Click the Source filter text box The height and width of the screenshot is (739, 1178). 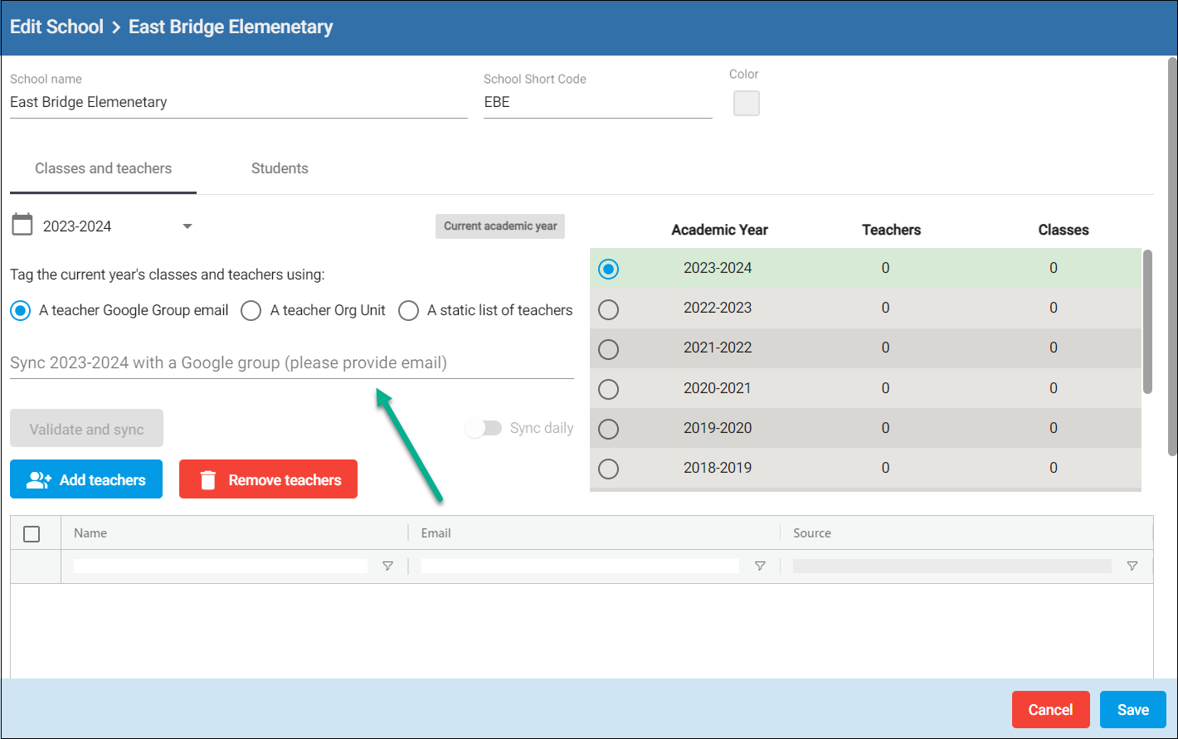[952, 566]
